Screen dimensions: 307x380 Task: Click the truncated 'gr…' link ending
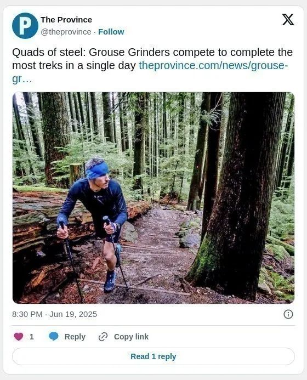tap(22, 79)
